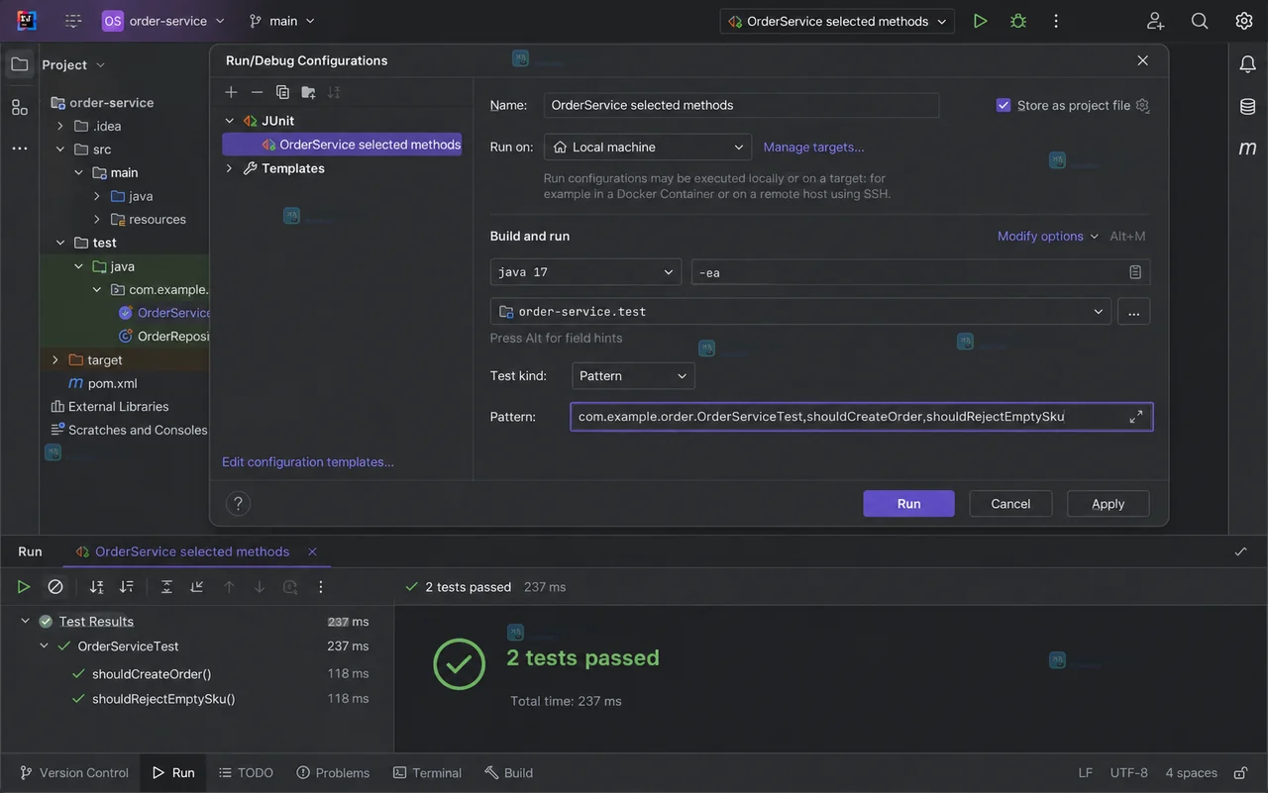Viewport: 1268px width, 793px height.
Task: Open the main menu hamburger icon
Action: (x=72, y=21)
